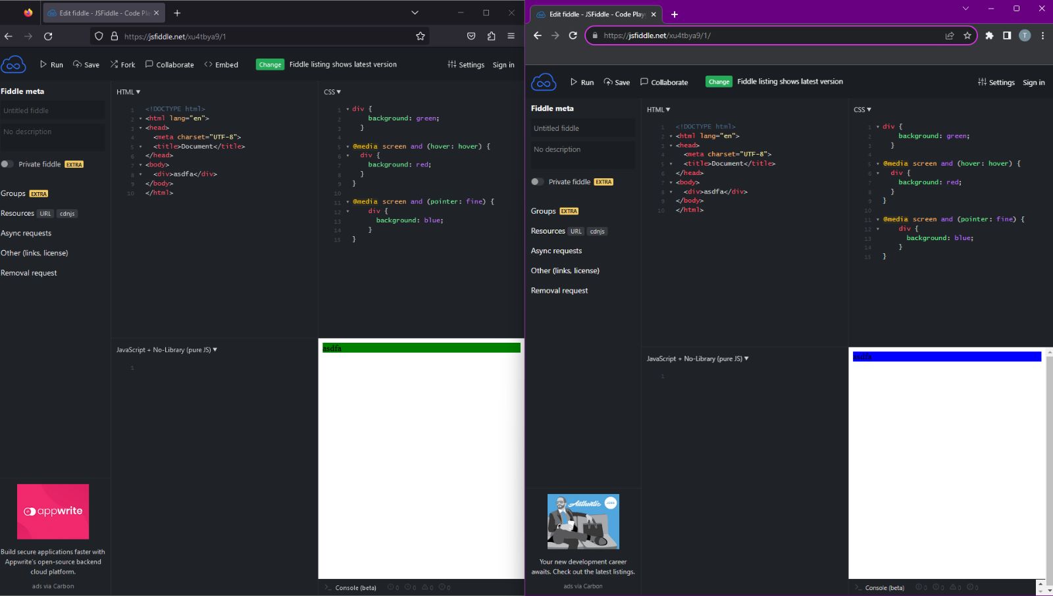Click the JSFiddle cloud logo in Chrome window
The height and width of the screenshot is (596, 1053).
tap(544, 82)
